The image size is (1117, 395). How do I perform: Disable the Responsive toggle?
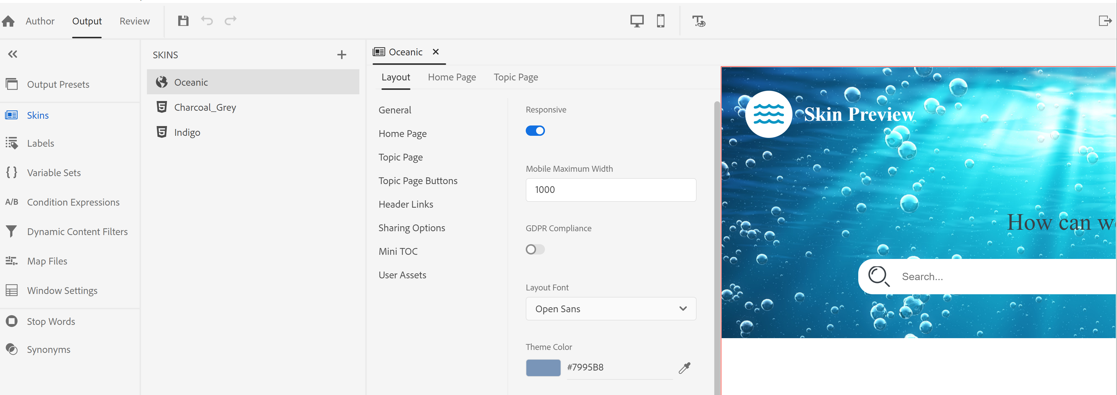pos(535,131)
